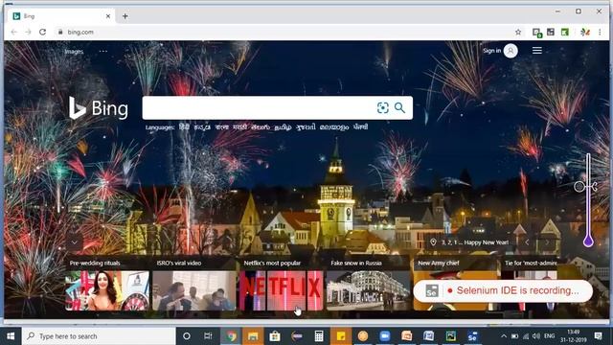This screenshot has height=345, width=613.
Task: Open Task View on taskbar
Action: 208,336
